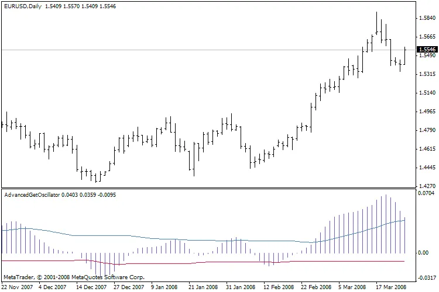Click the horizontal gray current price line
This screenshot has height=292, width=439.
tap(176, 50)
